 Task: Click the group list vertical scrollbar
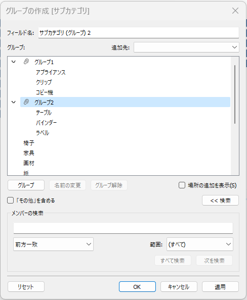tap(235, 94)
